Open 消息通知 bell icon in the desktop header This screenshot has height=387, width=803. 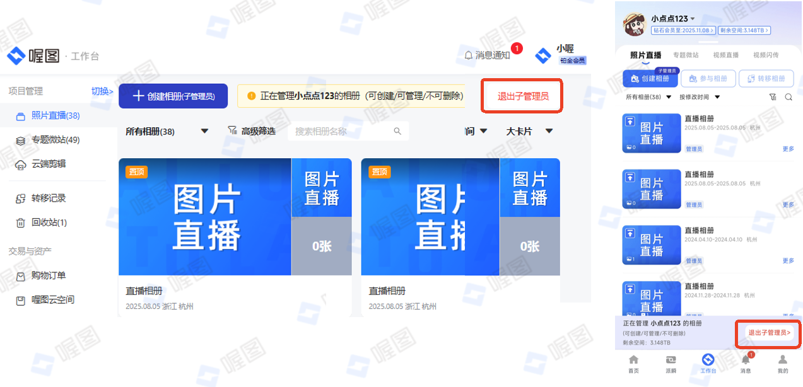469,55
